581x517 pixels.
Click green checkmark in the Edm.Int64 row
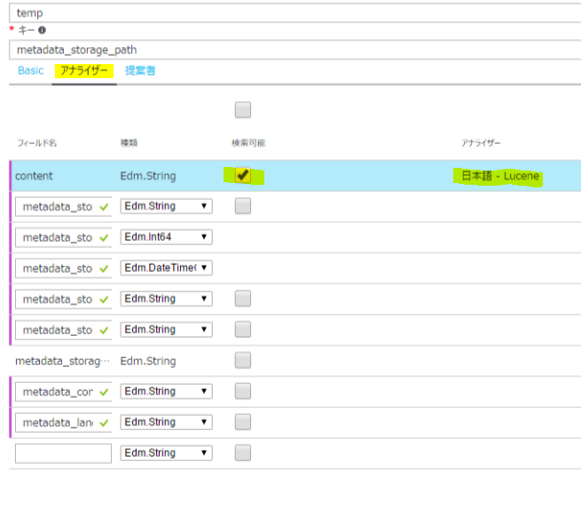[104, 238]
